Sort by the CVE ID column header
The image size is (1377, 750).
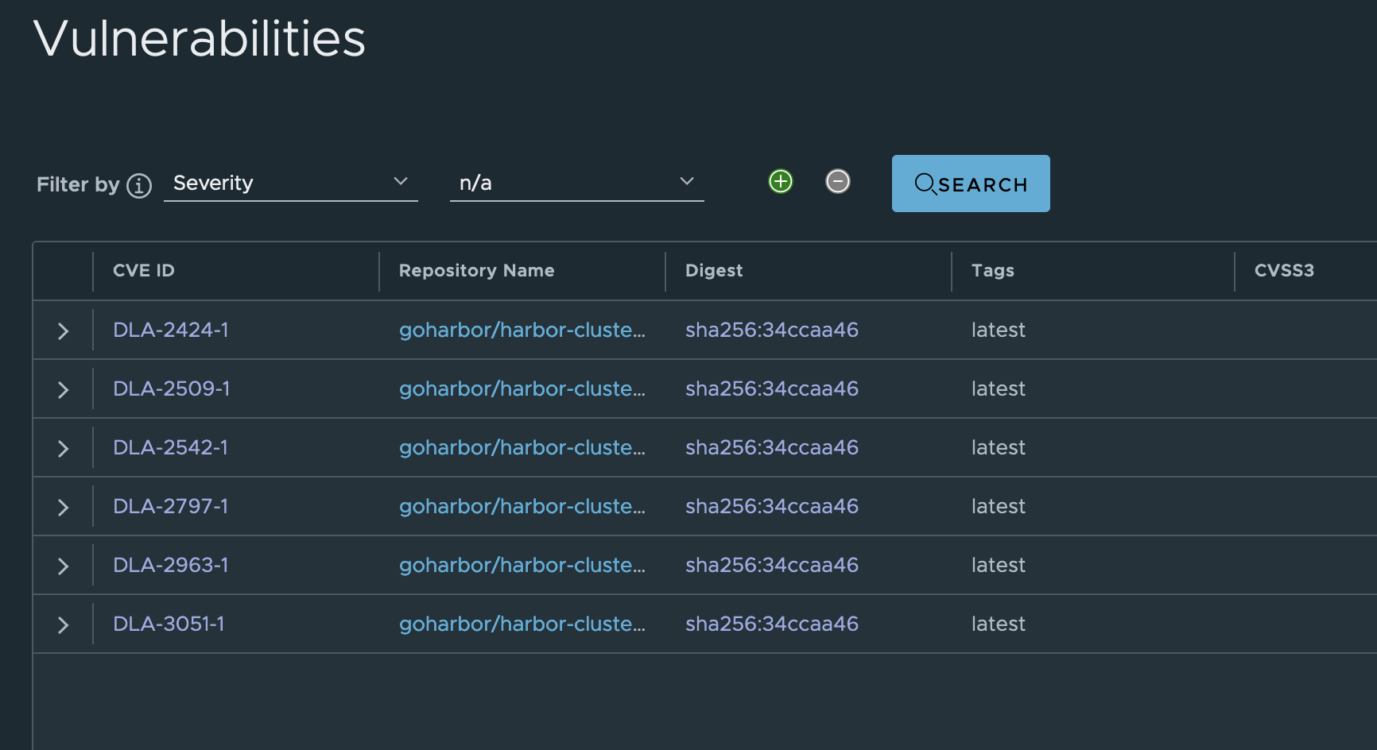[144, 271]
